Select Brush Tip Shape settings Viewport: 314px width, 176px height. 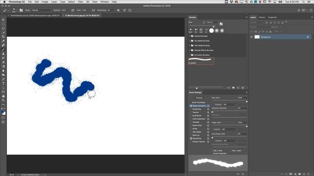click(198, 102)
